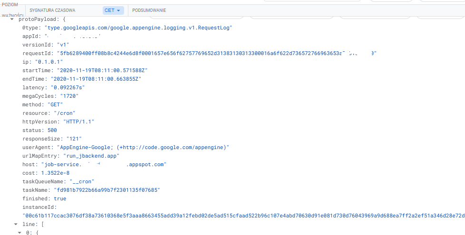Click the urlMapEntry value "run_jbackend.app"
Image resolution: width=465 pixels, height=235 pixels.
pos(91,156)
